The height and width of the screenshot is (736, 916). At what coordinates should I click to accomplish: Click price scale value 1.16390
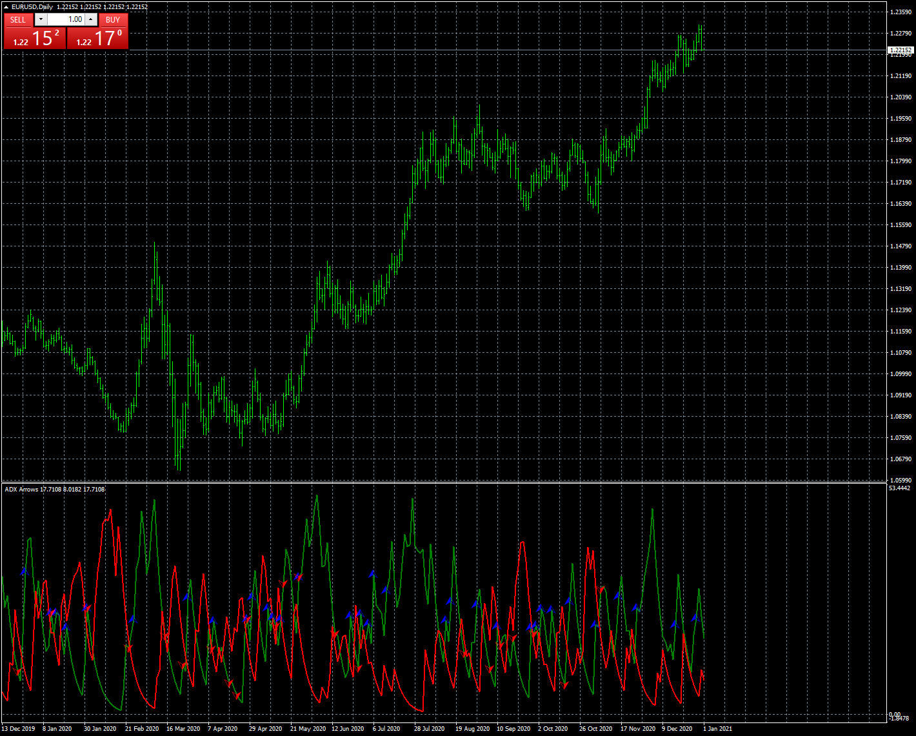[x=901, y=204]
